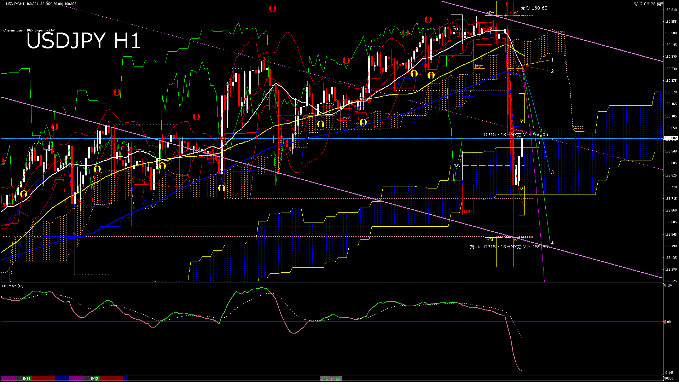Click the 160.390 price axis label
Image resolution: width=679 pixels, height=382 pixels.
pyautogui.click(x=671, y=57)
